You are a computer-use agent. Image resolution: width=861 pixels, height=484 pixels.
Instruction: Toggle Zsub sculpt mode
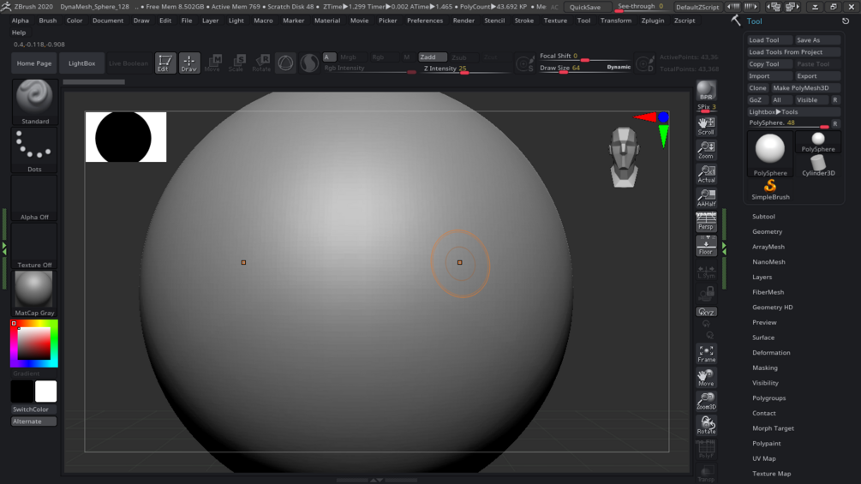[459, 57]
